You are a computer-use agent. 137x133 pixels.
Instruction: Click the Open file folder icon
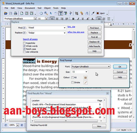5,13
